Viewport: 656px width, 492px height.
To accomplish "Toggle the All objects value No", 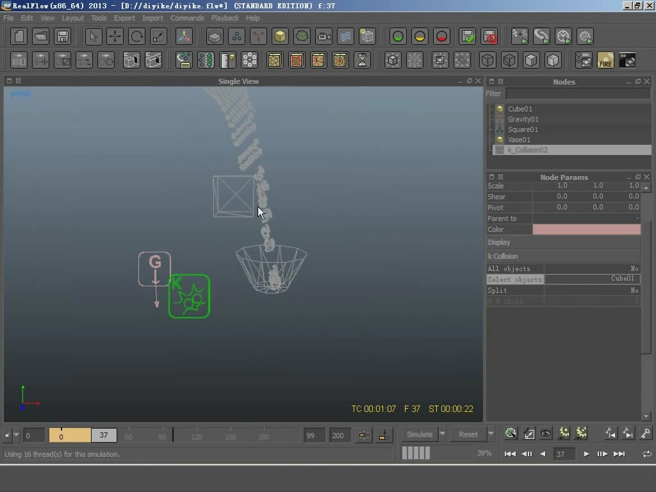I will pos(592,268).
